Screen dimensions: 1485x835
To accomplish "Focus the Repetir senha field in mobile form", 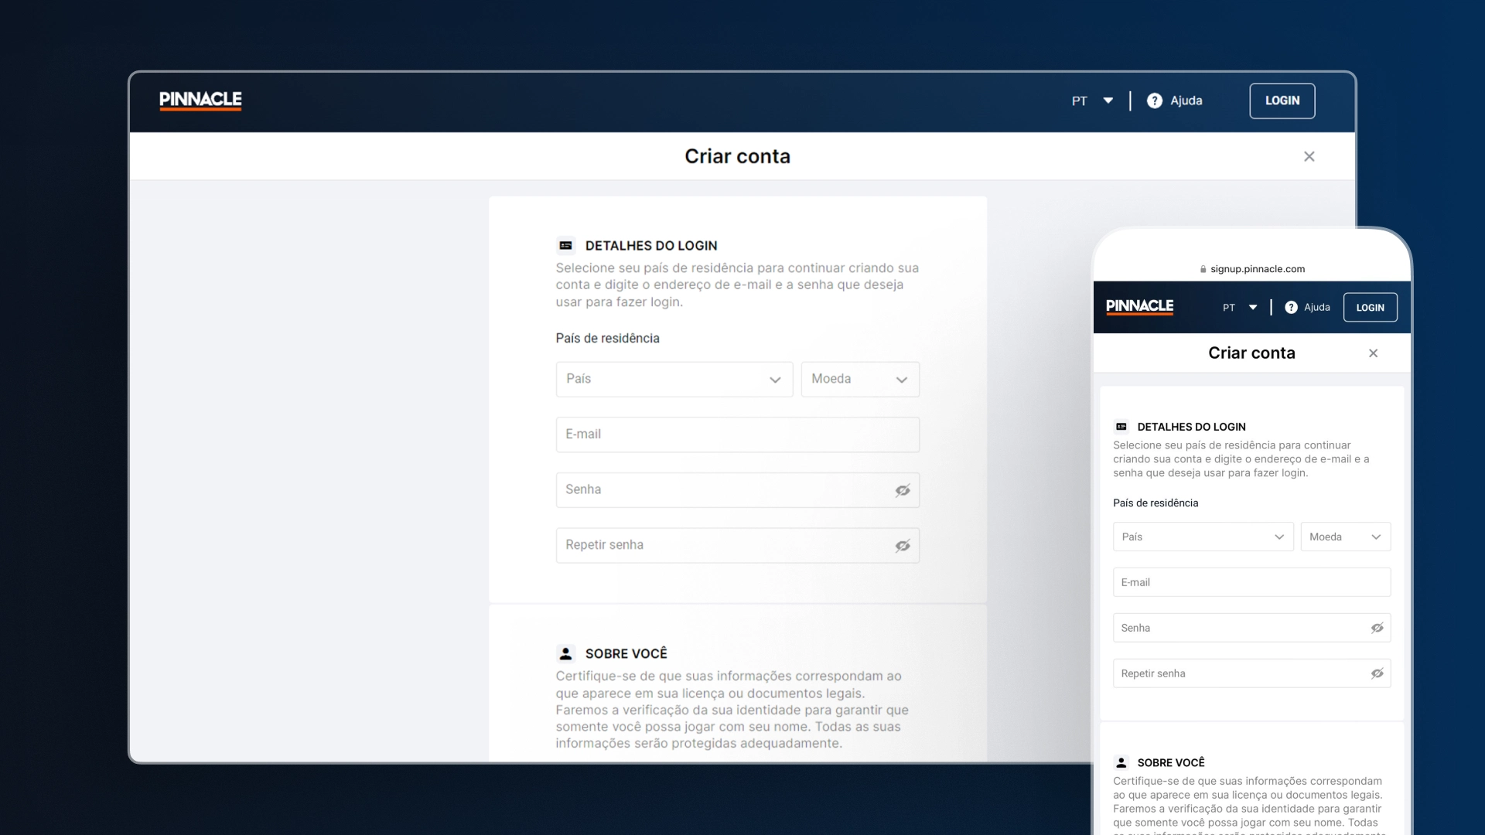I will click(1251, 673).
